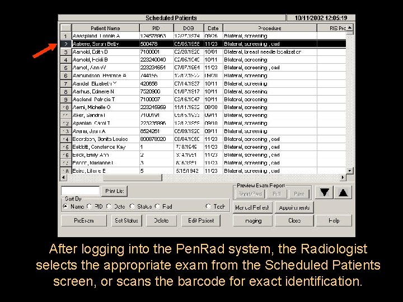Image resolution: width=403 pixels, height=302 pixels.
Task: Click Short/Fast preview report button
Action: coord(250,194)
